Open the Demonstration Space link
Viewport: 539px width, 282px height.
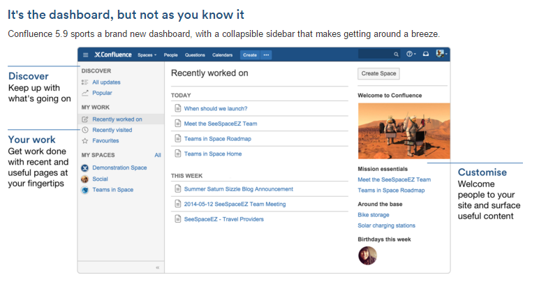coord(119,168)
